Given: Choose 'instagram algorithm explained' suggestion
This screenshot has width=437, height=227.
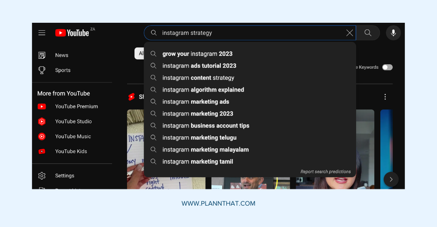Looking at the screenshot, I should coord(203,90).
